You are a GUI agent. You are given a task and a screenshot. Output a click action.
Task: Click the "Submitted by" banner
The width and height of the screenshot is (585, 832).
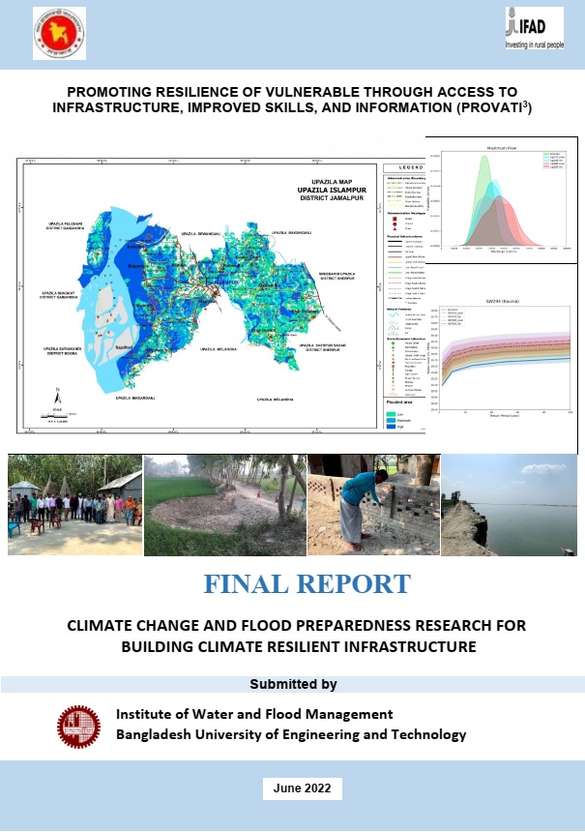[292, 684]
